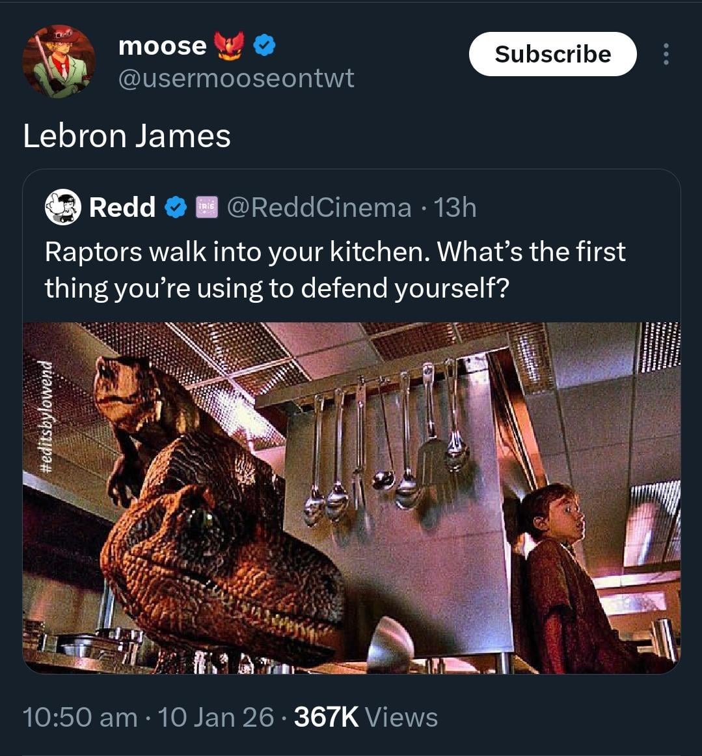Tap the red phoenix emoji badge

230,46
